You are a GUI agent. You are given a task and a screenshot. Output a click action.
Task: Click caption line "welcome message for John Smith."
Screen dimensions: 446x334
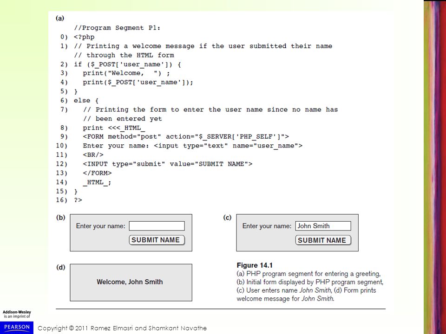285,299
